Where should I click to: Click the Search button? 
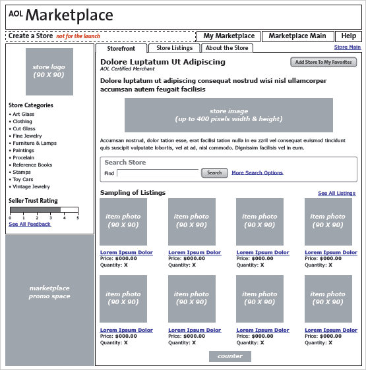coord(214,173)
